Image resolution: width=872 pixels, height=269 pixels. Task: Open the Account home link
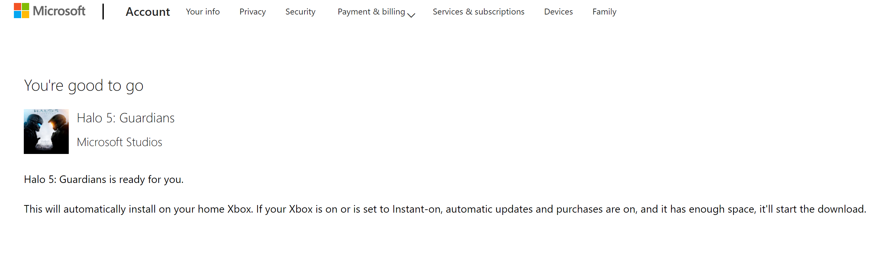[x=147, y=12]
